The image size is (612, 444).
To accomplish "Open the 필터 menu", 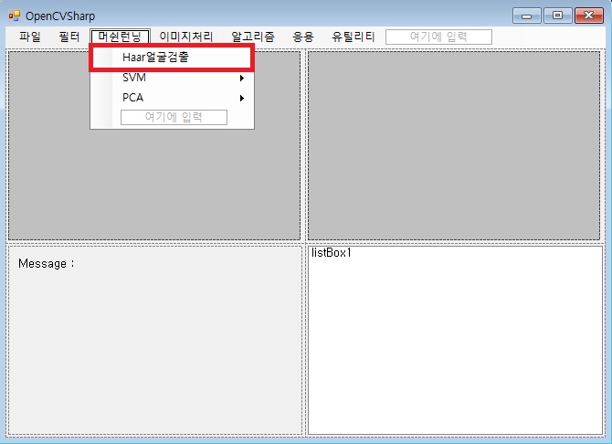I will point(69,37).
